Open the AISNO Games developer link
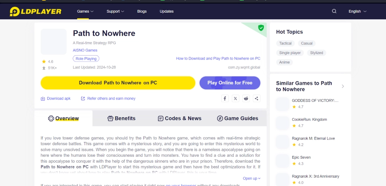This screenshot has height=186, width=386. tap(85, 50)
